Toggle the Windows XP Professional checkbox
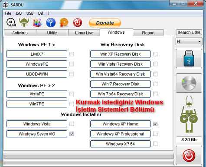The image size is (206, 167). click(x=155, y=134)
